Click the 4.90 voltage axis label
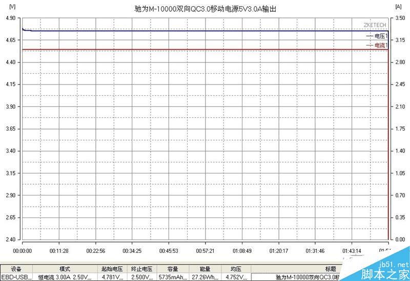 tap(11, 18)
